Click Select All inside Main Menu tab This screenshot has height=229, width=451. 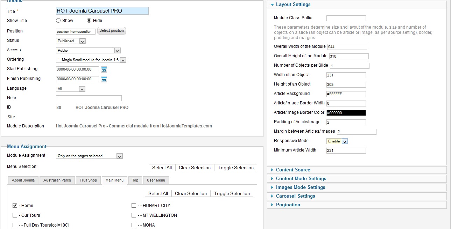(158, 194)
